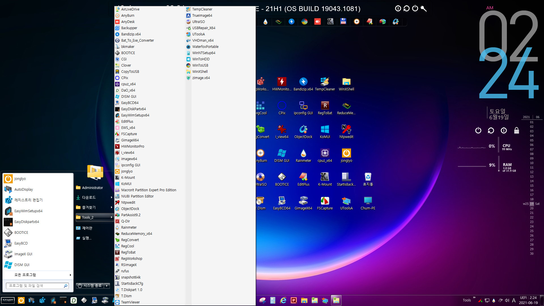Click the taskbar clock showing 2021-06-19
The image size is (544, 306).
click(528, 300)
